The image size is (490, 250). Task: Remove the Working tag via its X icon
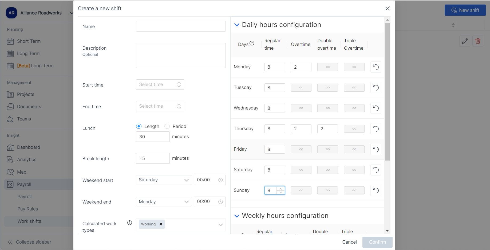161,224
